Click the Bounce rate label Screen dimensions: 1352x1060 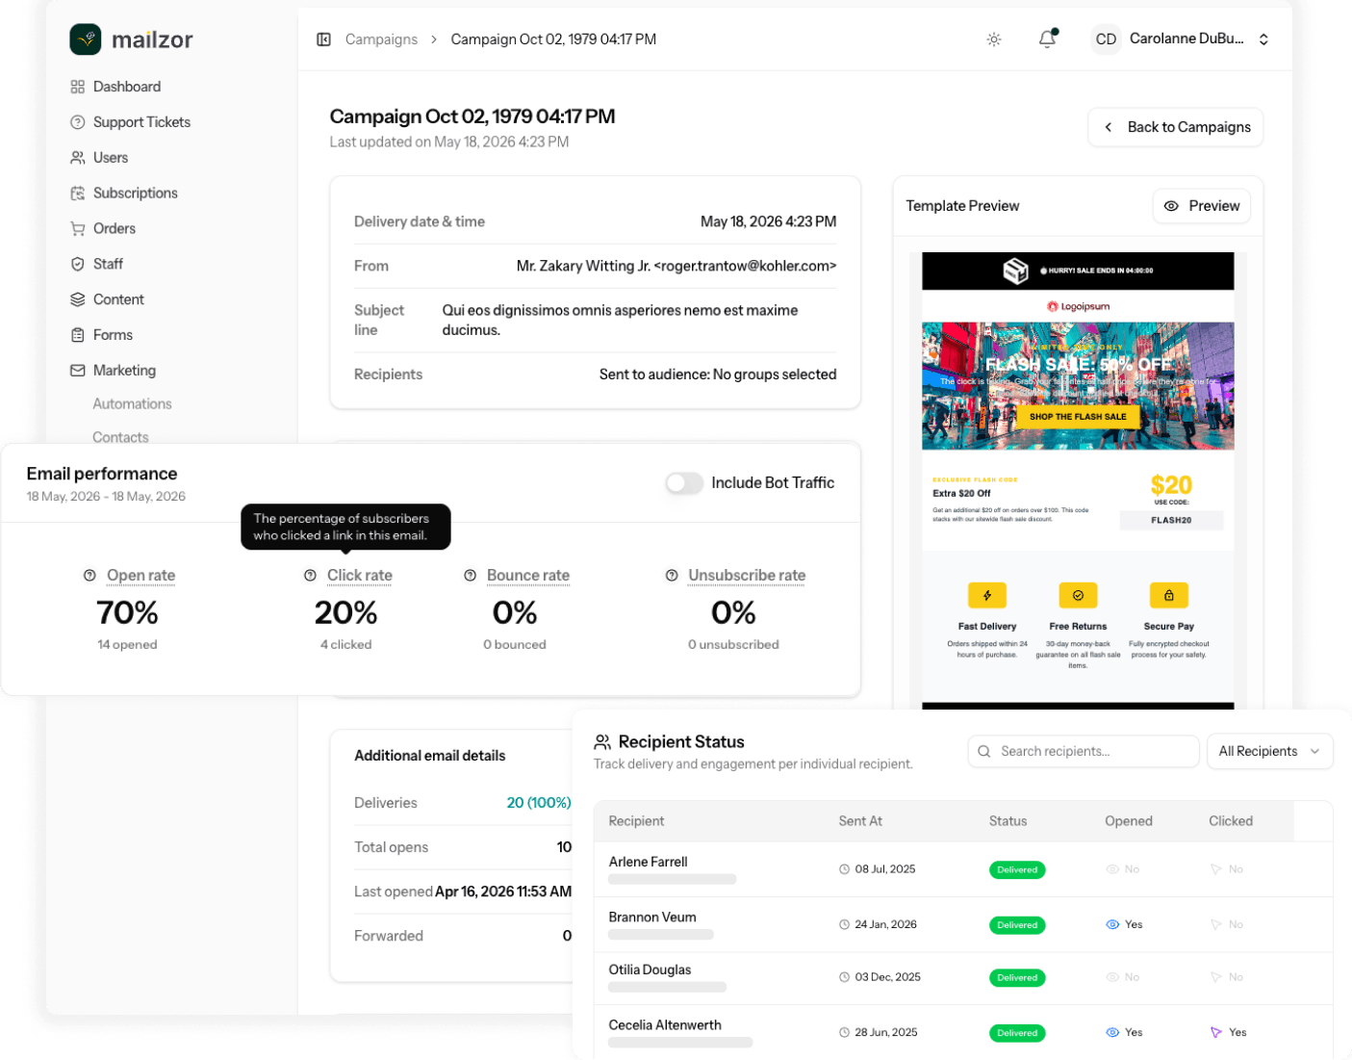(x=528, y=576)
